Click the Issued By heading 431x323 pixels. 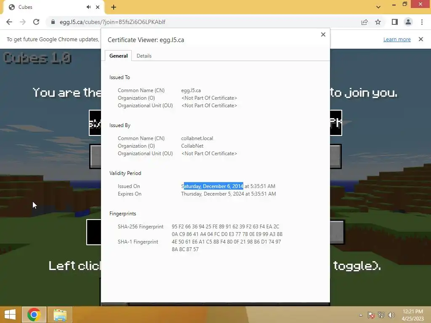(x=120, y=125)
